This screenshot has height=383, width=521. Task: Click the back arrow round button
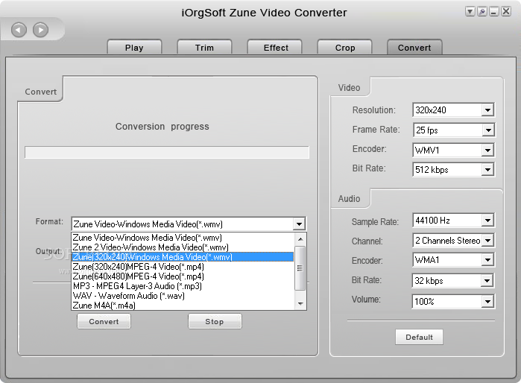pyautogui.click(x=19, y=31)
